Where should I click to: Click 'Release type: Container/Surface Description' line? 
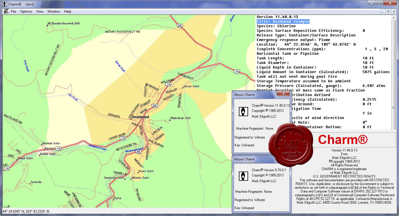(x=306, y=35)
